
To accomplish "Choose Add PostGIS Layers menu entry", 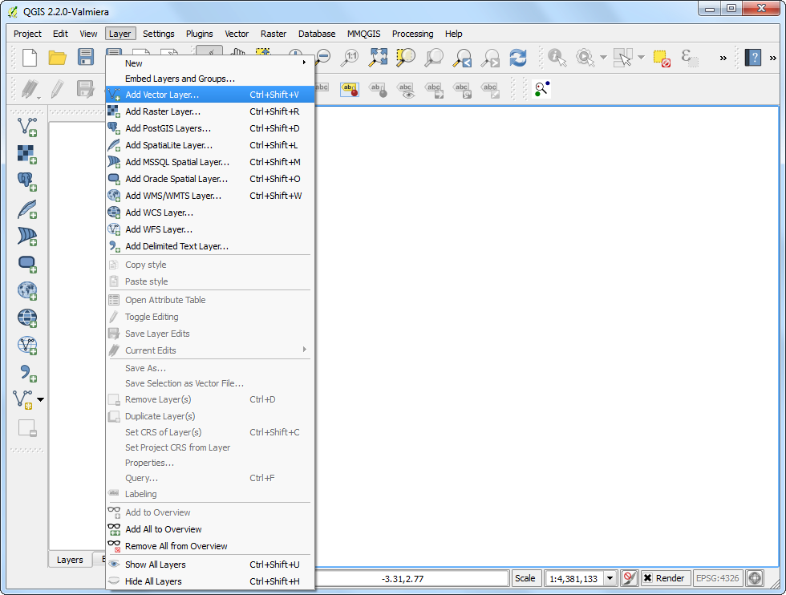I will click(210, 128).
